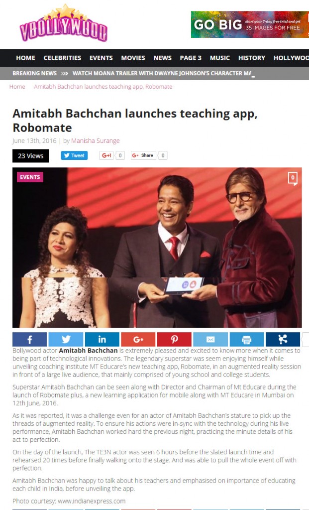Email article using envelope icon
The width and height of the screenshot is (309, 510).
click(x=210, y=340)
